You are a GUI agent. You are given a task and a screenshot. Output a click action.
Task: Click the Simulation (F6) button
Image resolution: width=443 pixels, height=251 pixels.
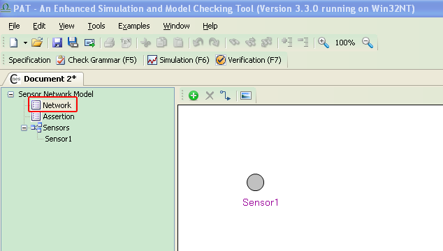pos(178,60)
